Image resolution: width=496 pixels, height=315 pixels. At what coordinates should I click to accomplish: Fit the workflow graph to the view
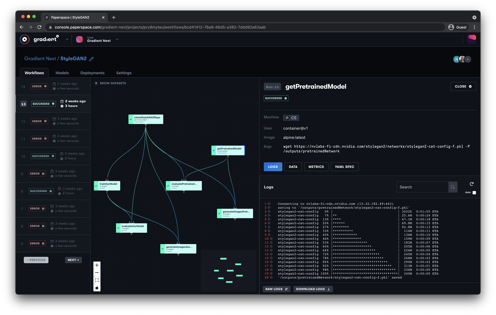(x=97, y=280)
